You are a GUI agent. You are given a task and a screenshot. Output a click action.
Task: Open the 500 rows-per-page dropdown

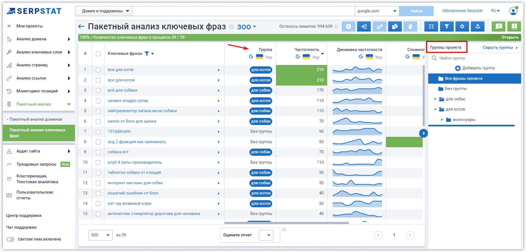tap(101, 235)
